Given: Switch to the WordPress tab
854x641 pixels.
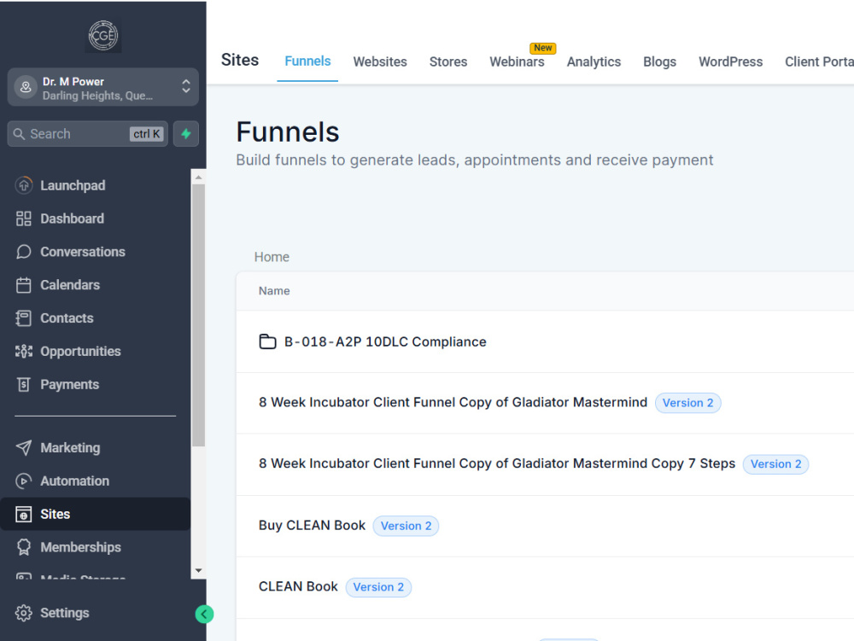Looking at the screenshot, I should tap(730, 61).
